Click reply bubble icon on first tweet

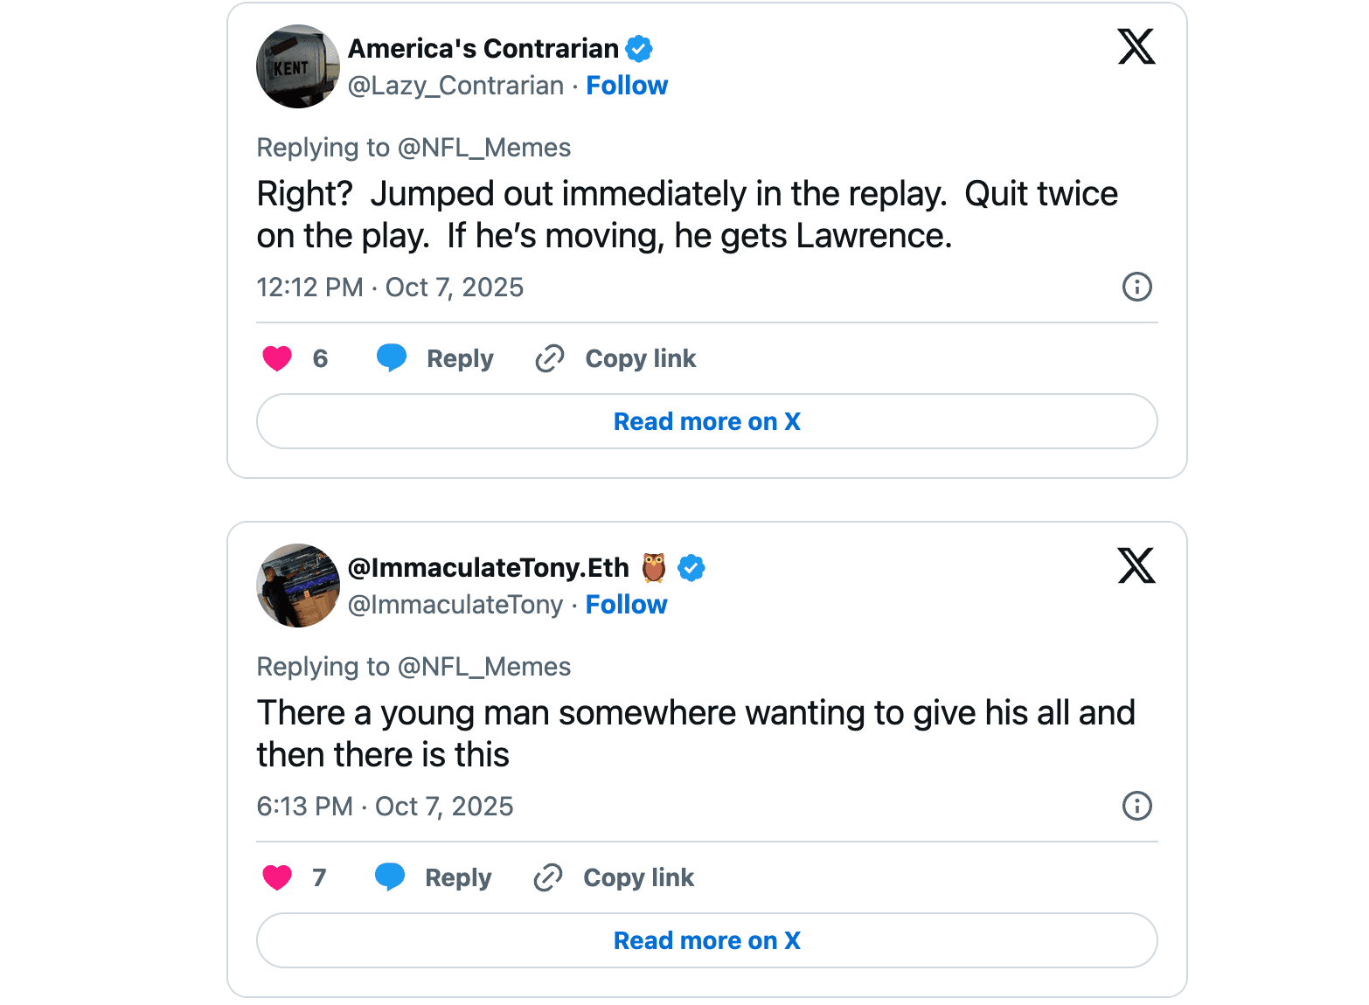coord(392,358)
